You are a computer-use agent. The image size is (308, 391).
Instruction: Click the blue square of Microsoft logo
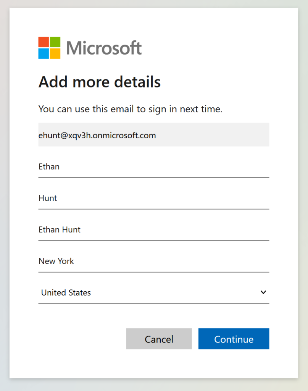pos(44,53)
